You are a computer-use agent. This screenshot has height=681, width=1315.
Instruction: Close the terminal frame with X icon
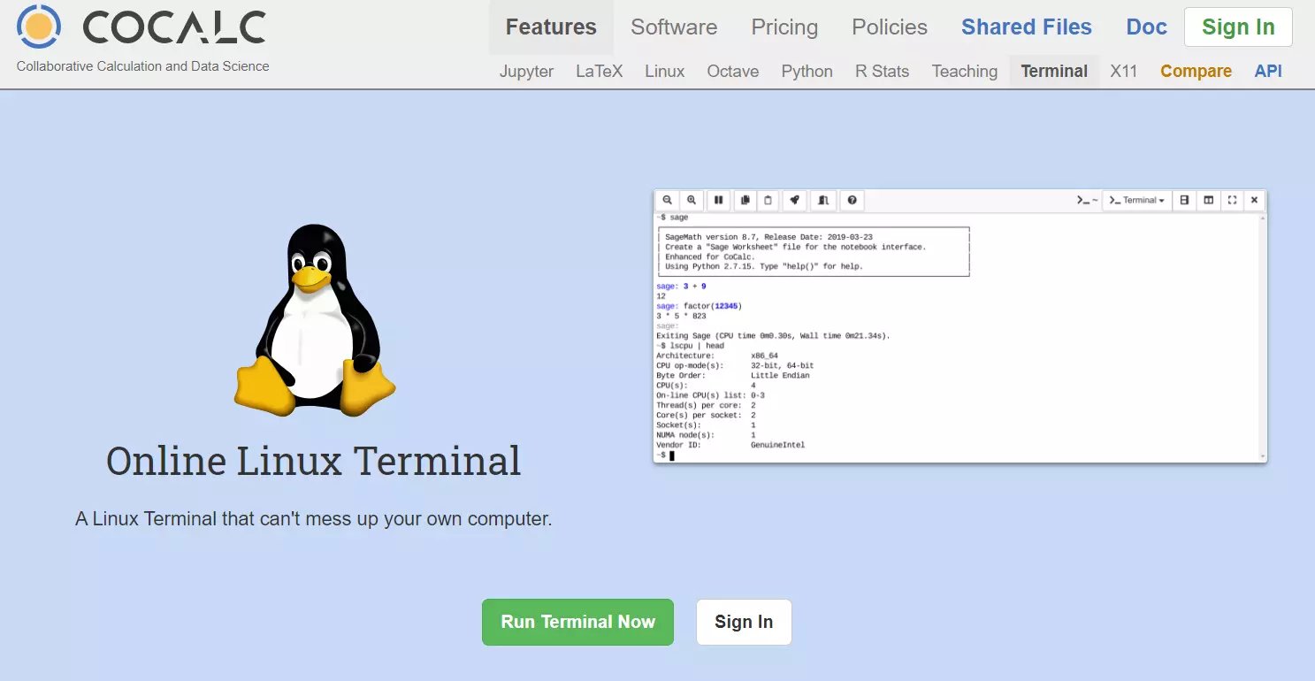[x=1254, y=201]
